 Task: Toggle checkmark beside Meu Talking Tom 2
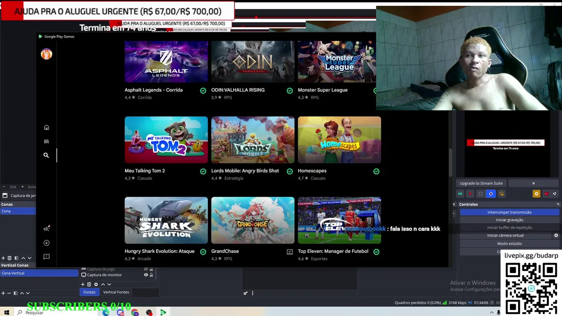203,171
